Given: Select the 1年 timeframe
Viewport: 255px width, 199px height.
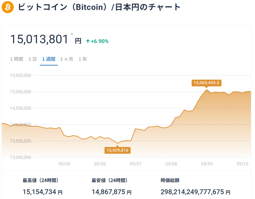Looking at the screenshot, I should pos(83,59).
